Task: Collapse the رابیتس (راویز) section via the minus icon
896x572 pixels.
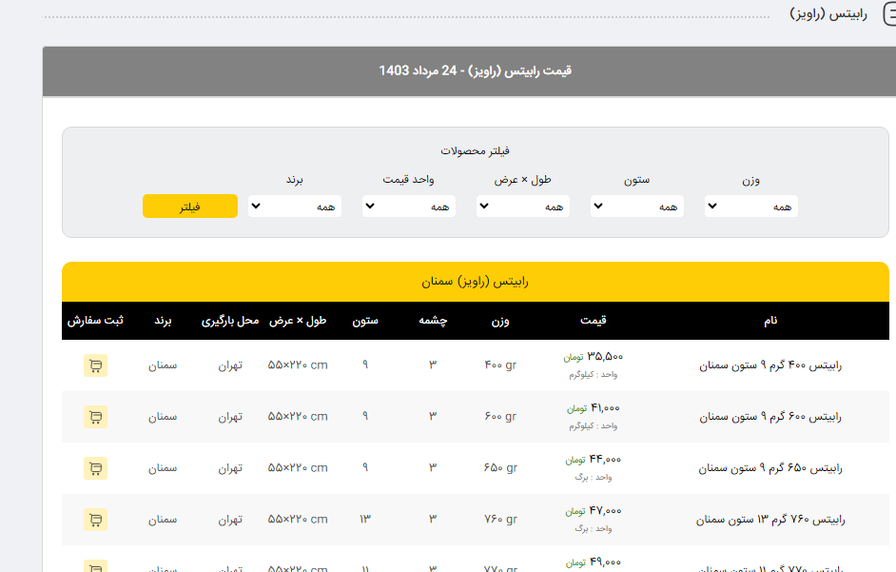Action: (889, 14)
